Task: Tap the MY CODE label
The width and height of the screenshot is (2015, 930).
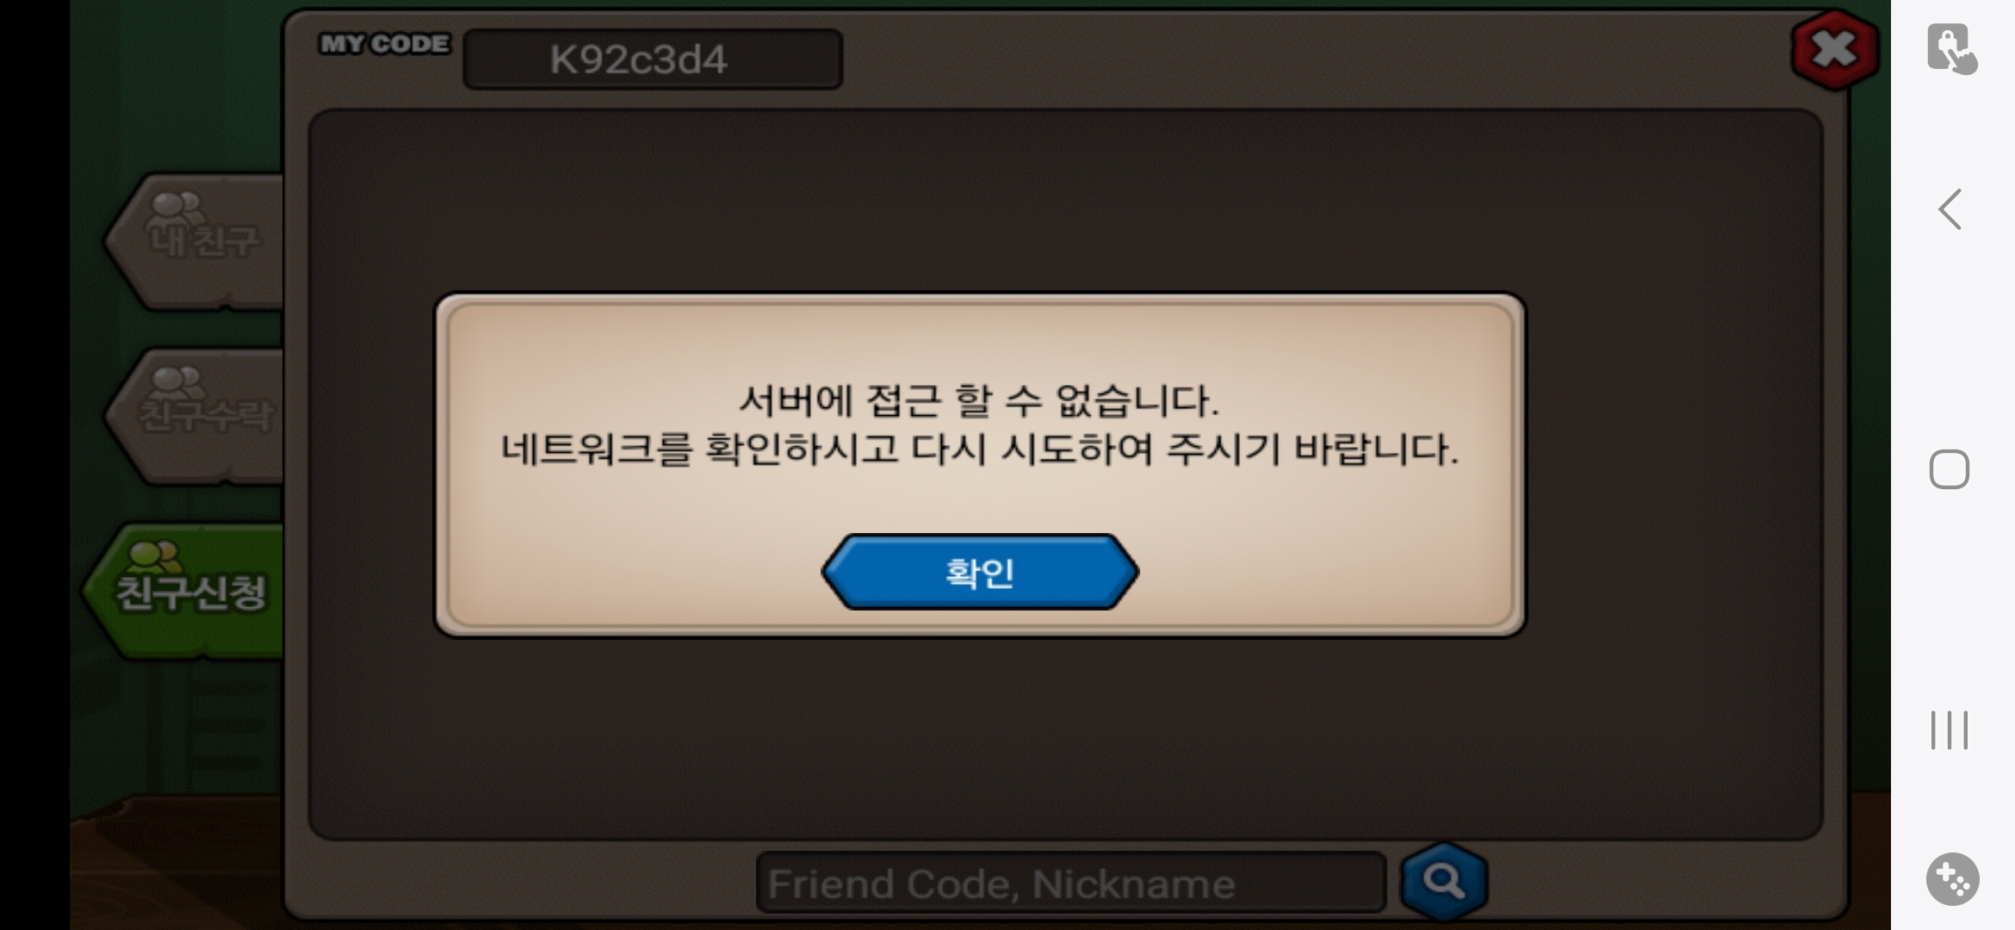Action: (x=385, y=44)
